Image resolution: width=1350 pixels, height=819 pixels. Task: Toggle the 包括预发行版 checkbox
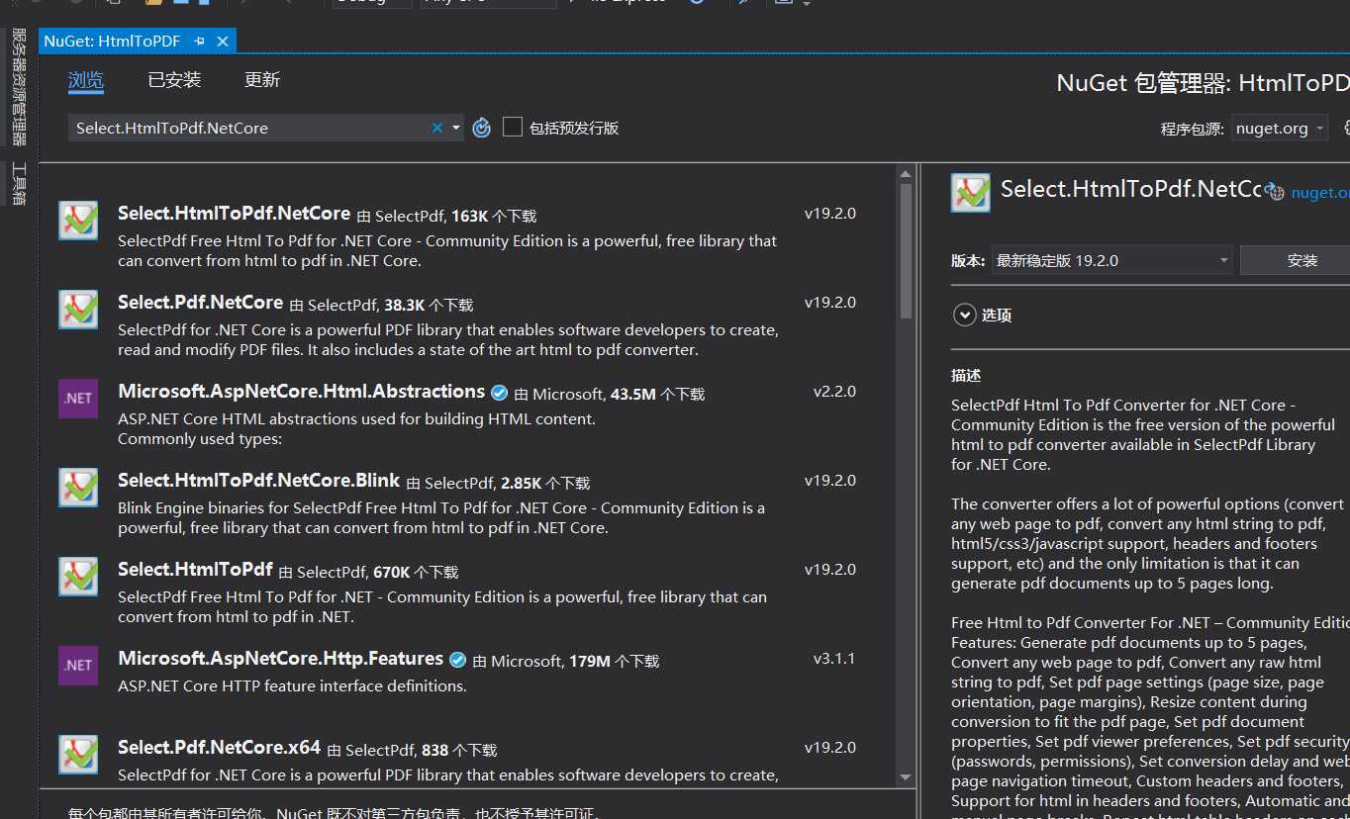pos(513,127)
